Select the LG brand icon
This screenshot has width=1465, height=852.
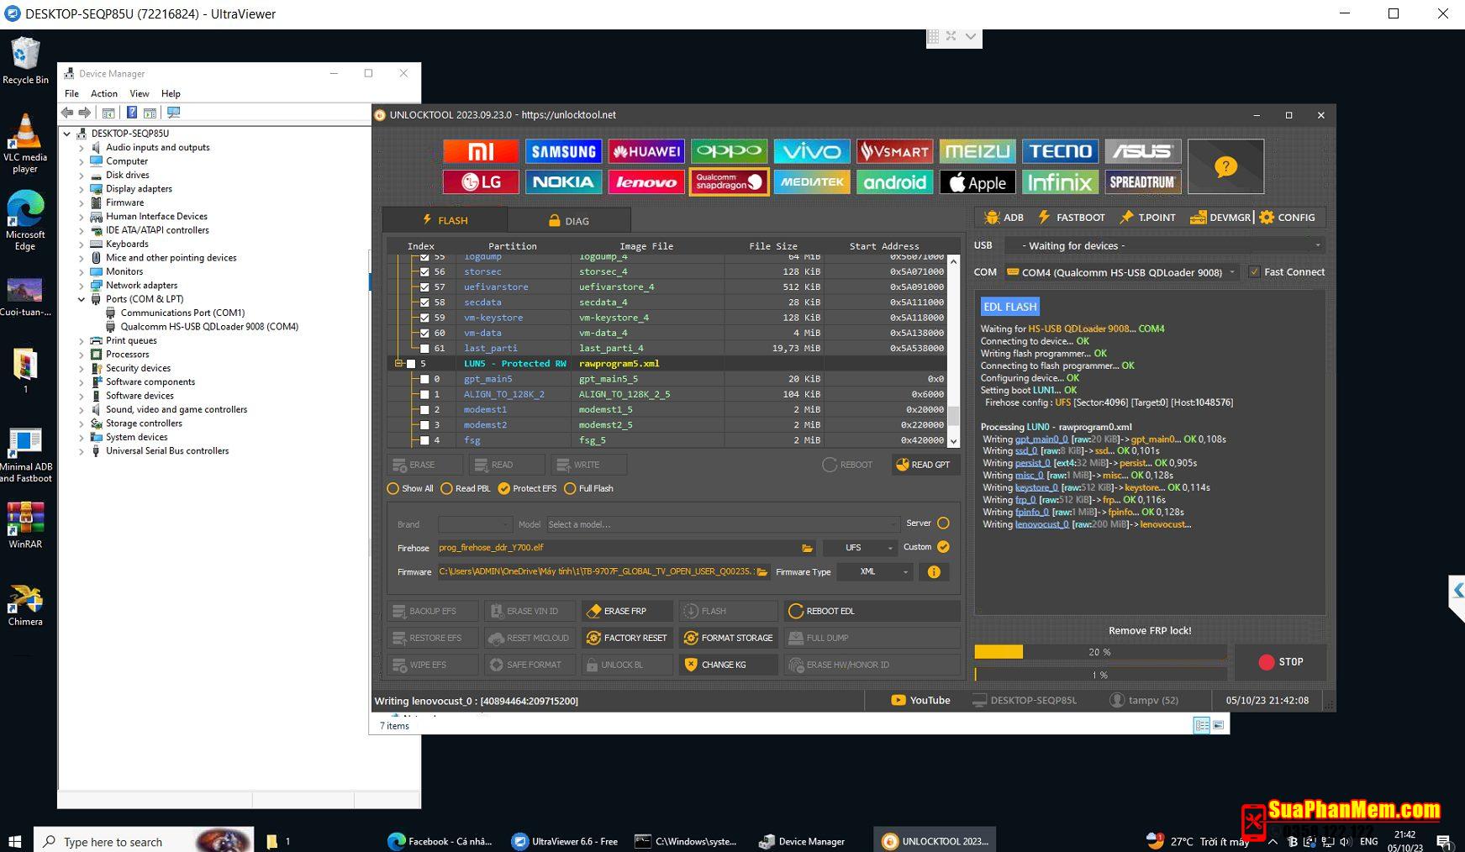pyautogui.click(x=481, y=181)
